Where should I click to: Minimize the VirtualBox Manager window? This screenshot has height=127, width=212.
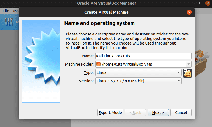(190, 3)
